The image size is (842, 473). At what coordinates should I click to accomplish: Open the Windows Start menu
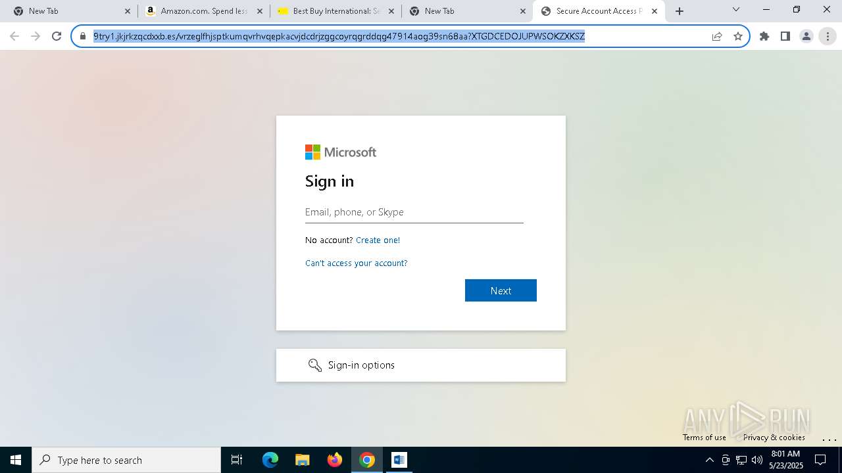[x=16, y=460]
